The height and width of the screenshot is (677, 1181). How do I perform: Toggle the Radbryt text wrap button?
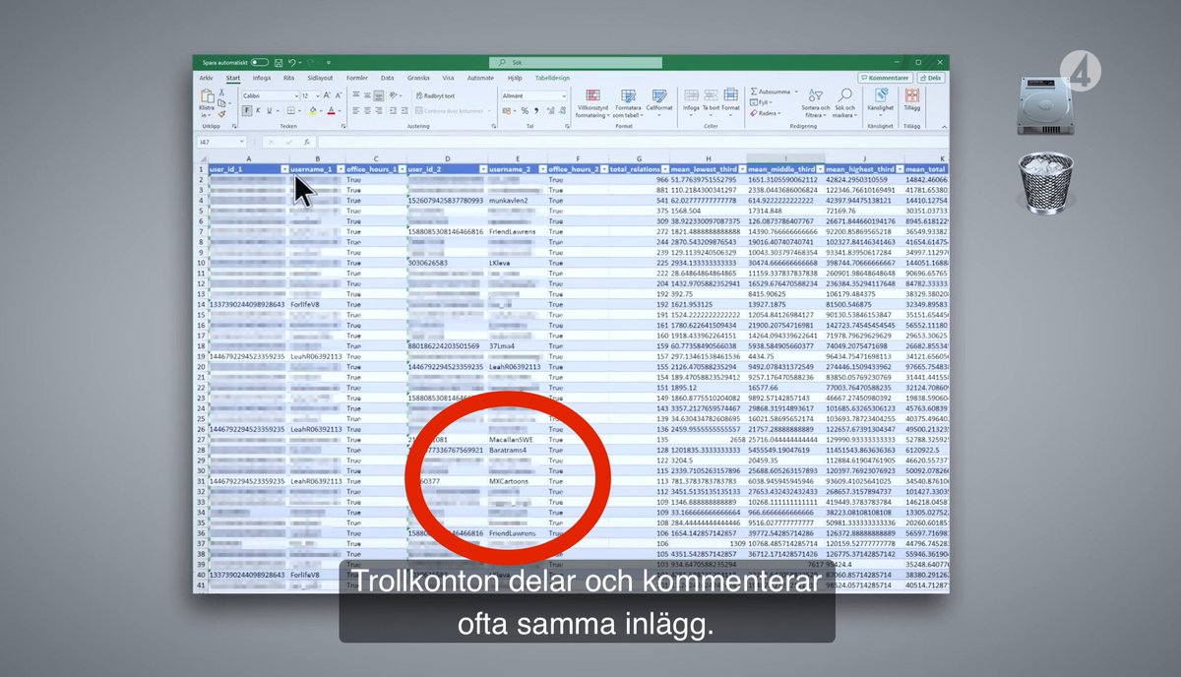435,95
